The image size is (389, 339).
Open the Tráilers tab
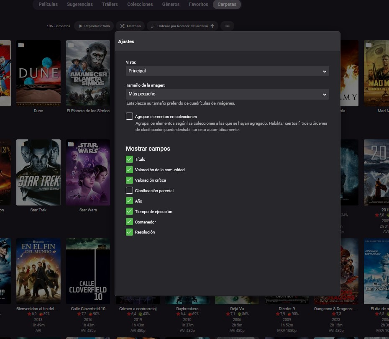110,4
